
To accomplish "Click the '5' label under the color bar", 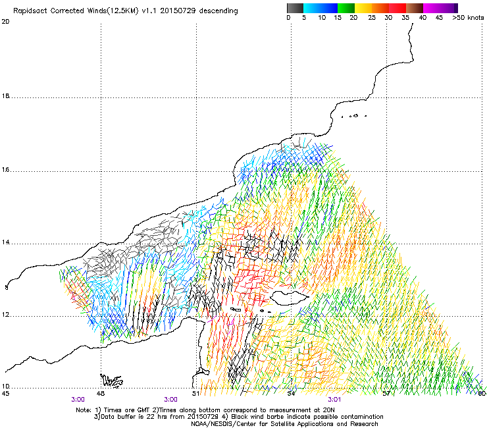I will click(x=304, y=18).
